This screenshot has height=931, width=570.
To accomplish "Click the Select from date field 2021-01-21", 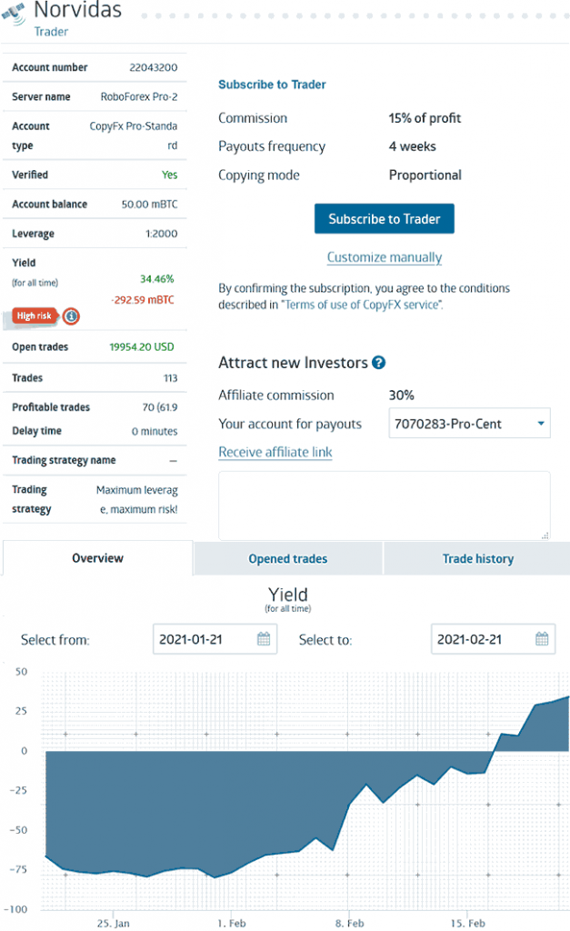I will (x=215, y=639).
